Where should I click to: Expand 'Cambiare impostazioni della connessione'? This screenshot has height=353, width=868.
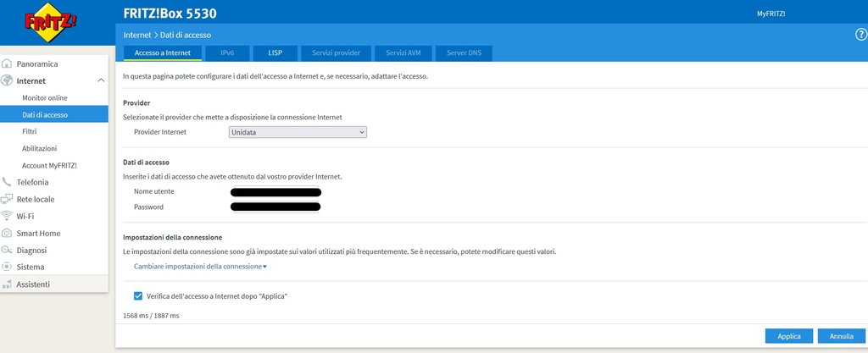[200, 267]
